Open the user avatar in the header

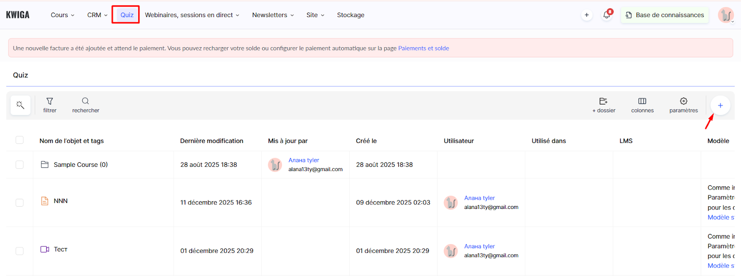coord(725,15)
